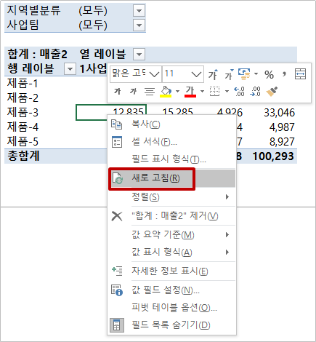Screen dimensions: 316x342
Task: Expand 값 요약 기준(M) submenu
Action: (x=171, y=234)
